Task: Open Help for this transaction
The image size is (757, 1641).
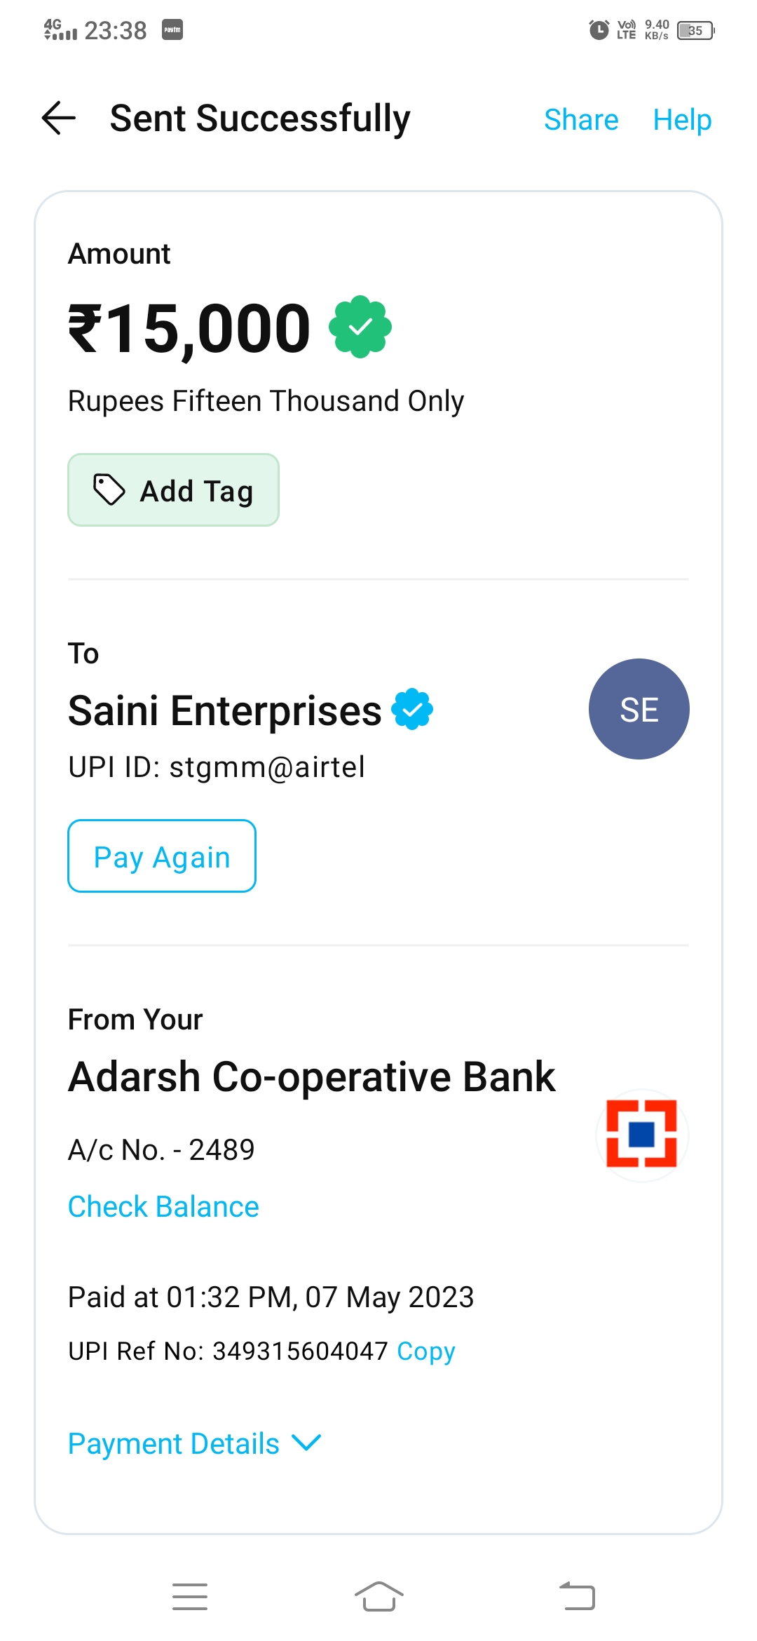Action: [682, 120]
